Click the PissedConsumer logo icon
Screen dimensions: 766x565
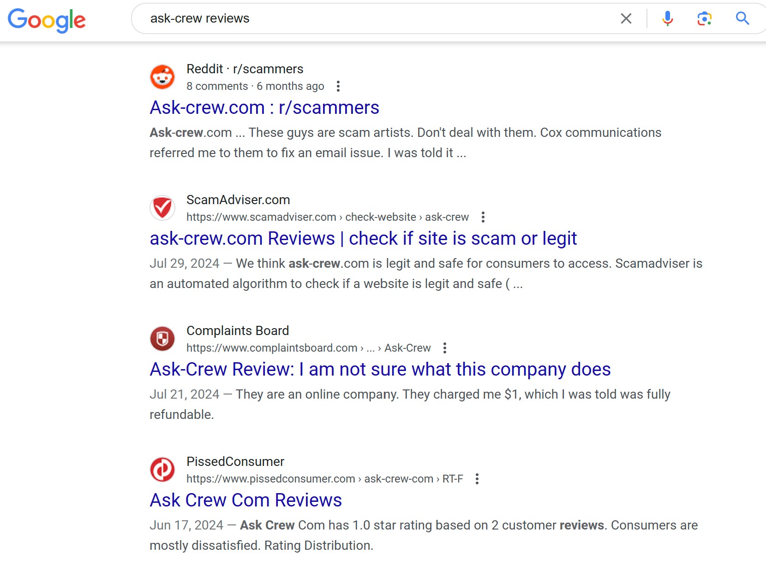162,469
